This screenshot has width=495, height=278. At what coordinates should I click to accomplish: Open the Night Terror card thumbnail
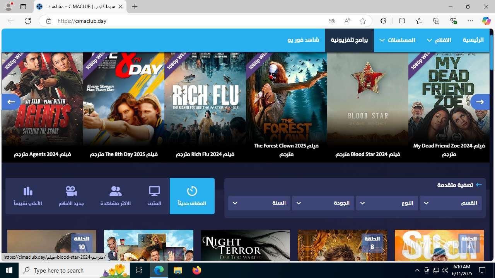246,246
